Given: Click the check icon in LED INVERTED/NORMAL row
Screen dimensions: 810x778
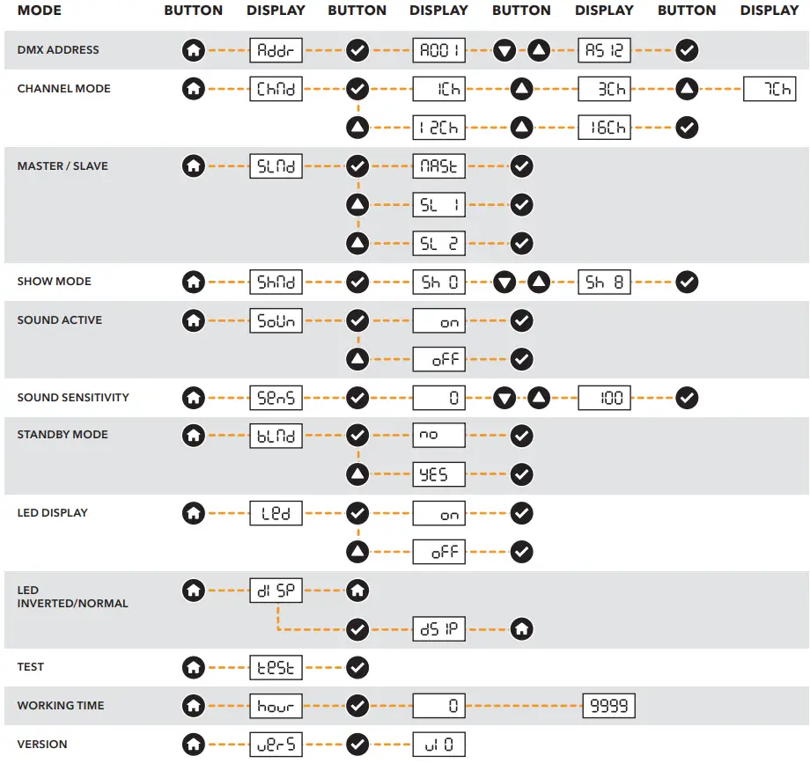Looking at the screenshot, I should tap(357, 629).
